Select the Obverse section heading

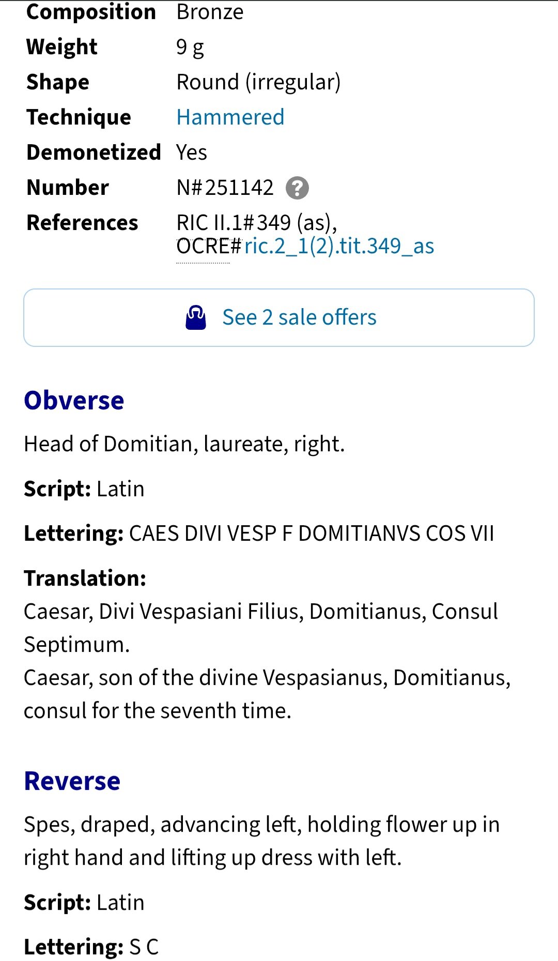point(74,401)
